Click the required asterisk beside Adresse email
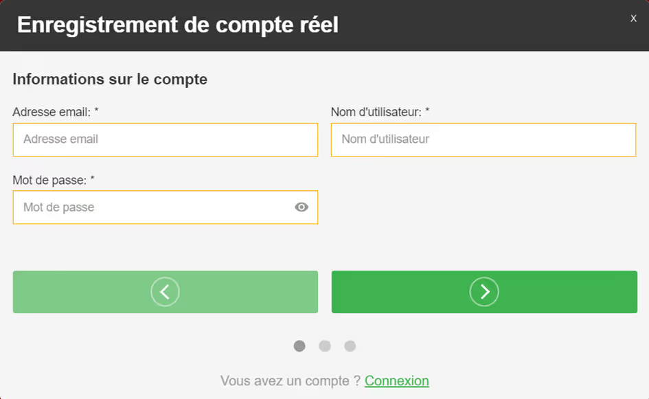 97,111
